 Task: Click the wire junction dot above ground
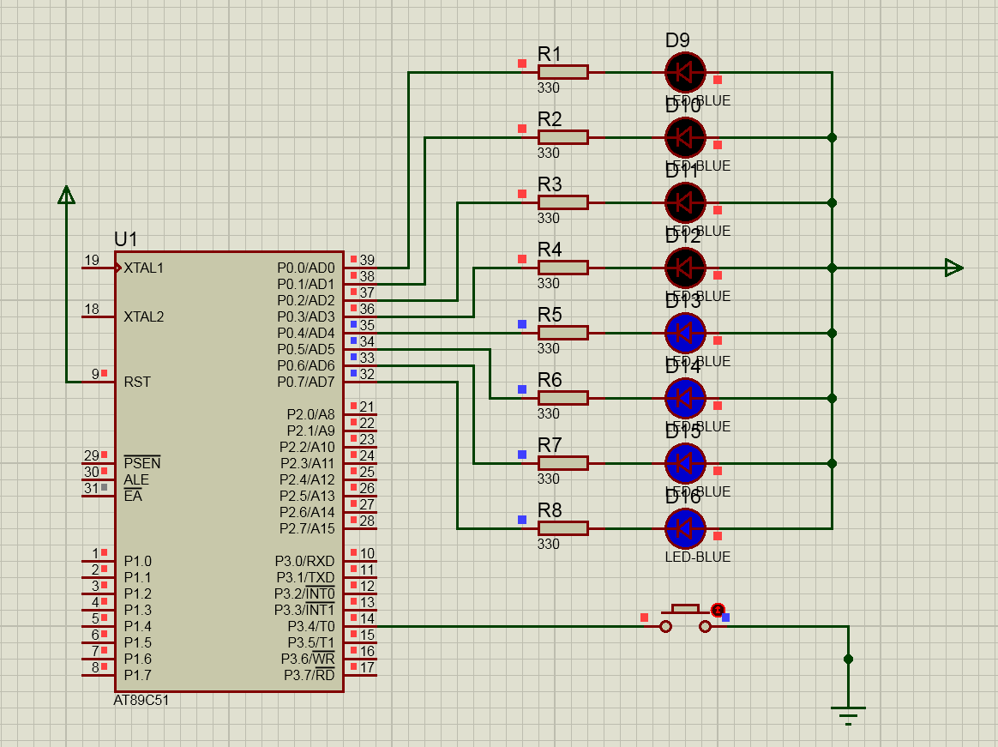(x=848, y=659)
